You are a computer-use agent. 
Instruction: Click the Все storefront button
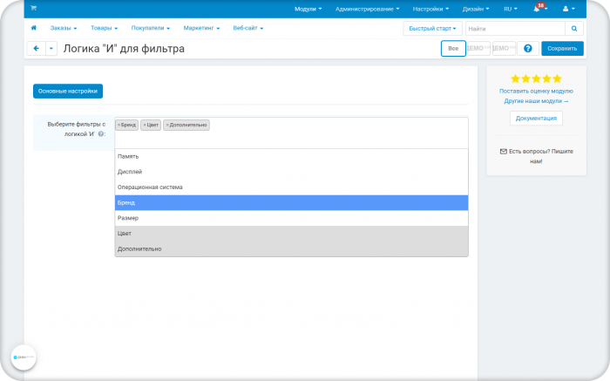(453, 49)
